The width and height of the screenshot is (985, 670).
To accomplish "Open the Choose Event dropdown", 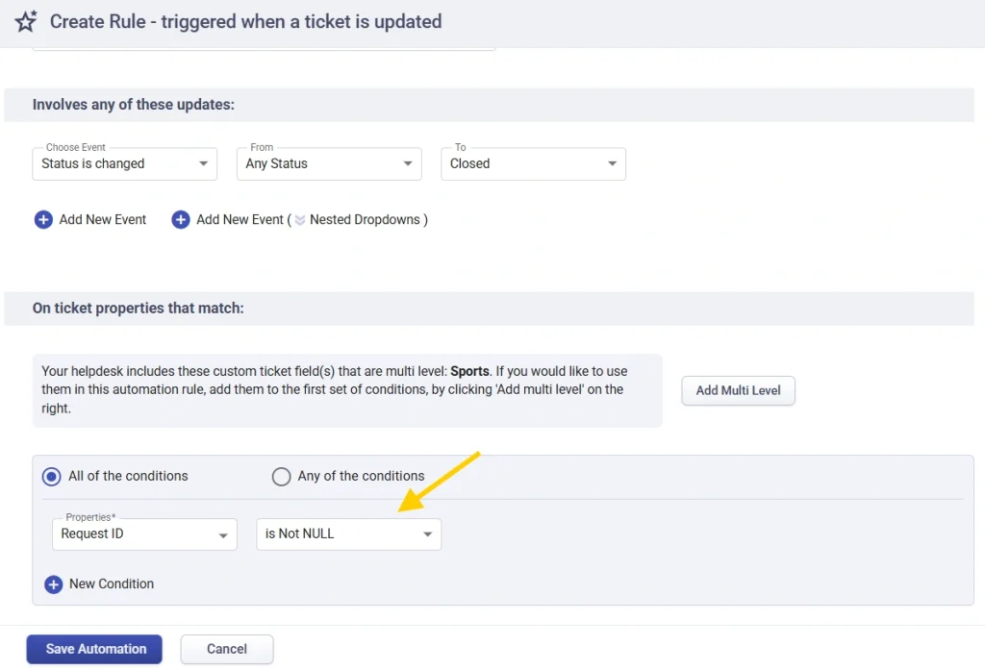I will (125, 164).
